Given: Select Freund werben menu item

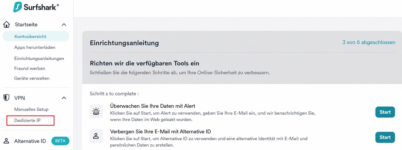Looking at the screenshot, I should click(30, 68).
